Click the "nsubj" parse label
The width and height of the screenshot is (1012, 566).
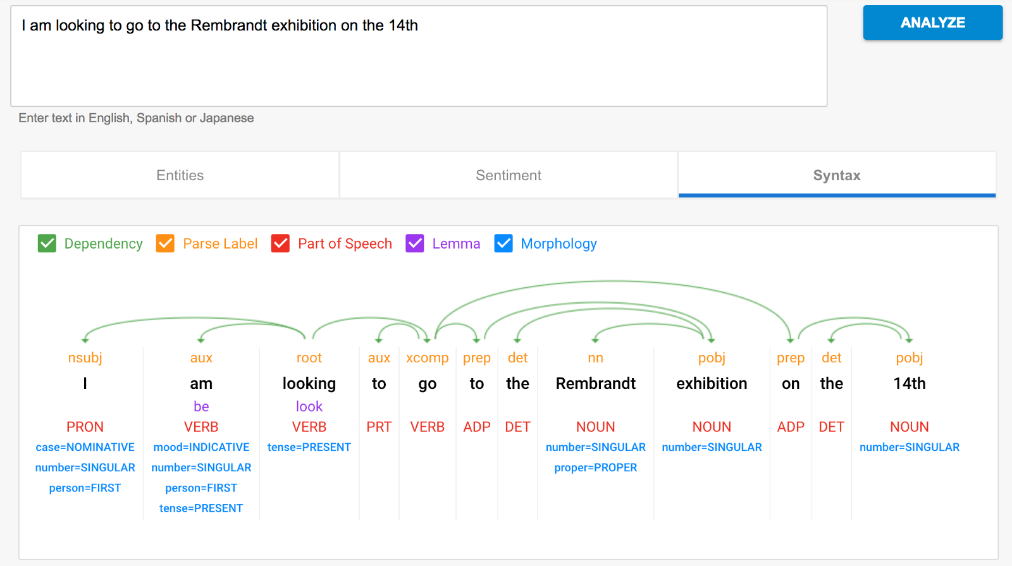pos(85,358)
